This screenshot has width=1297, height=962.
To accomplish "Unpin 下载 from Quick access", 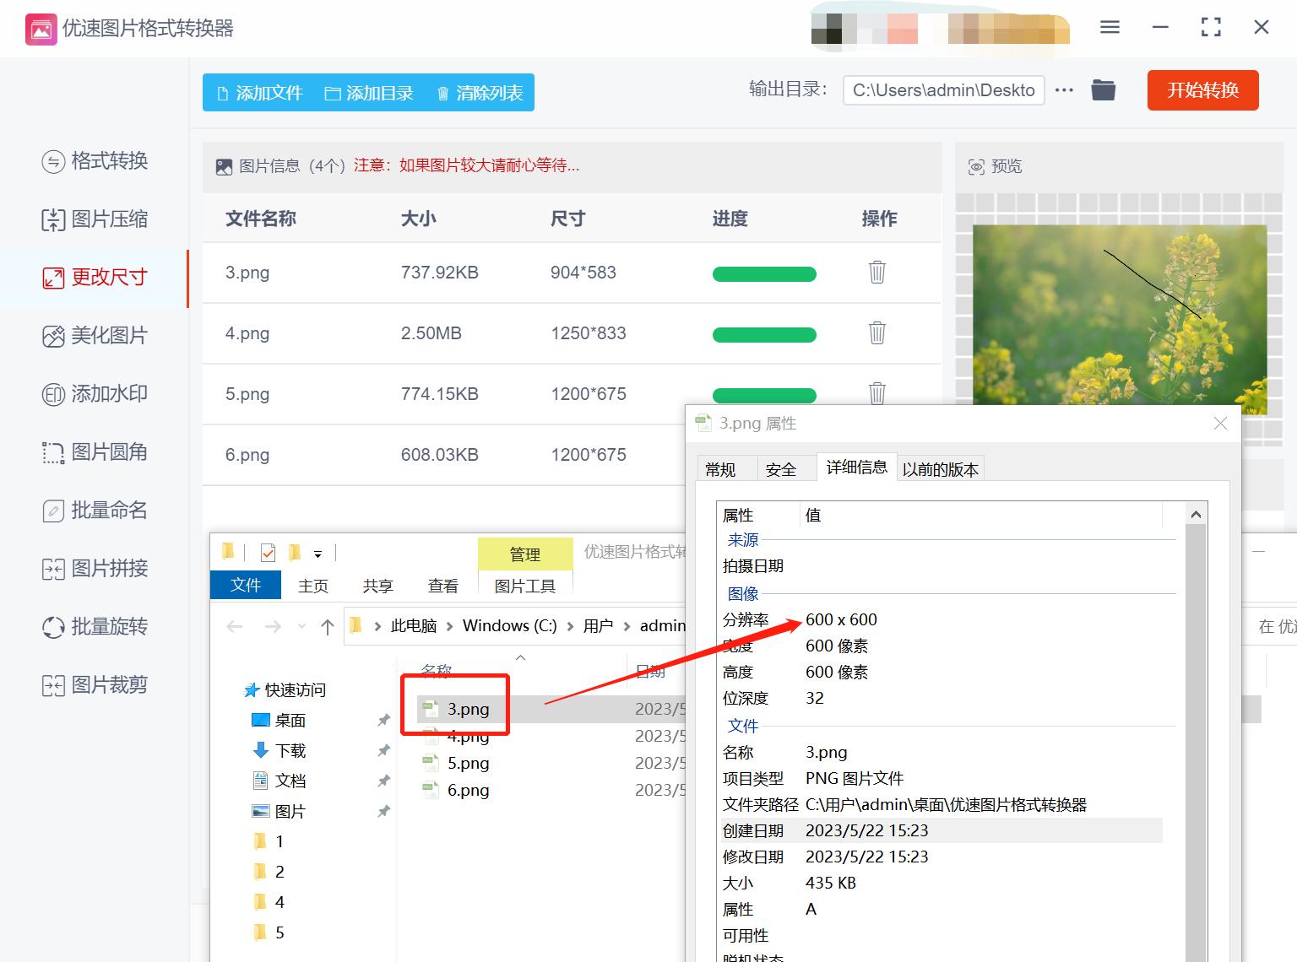I will [384, 750].
